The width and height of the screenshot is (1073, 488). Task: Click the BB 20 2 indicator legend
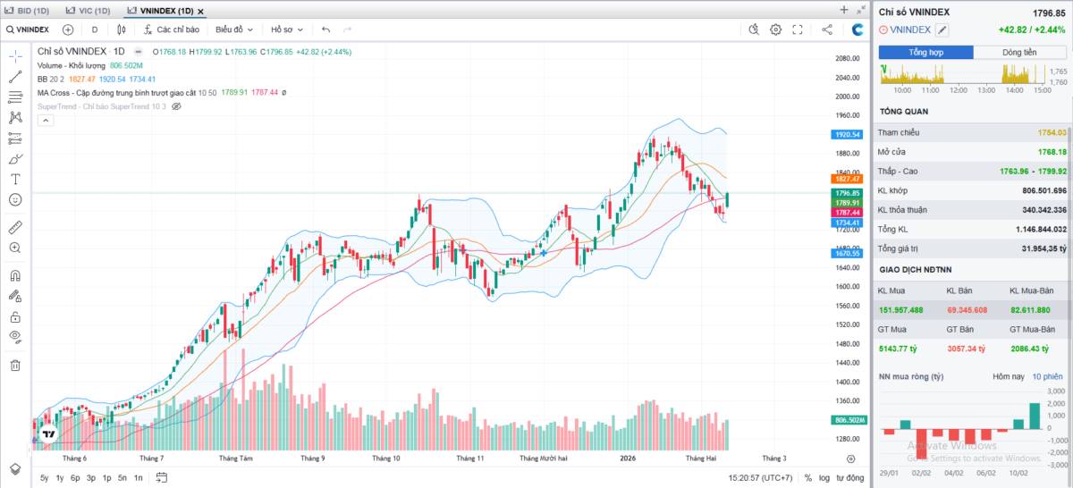(51, 79)
